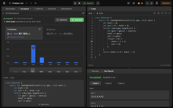Open the Solutions tab

[x=51, y=9]
